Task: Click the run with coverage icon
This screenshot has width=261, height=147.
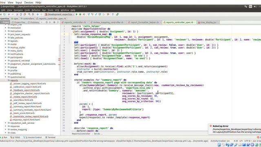Action: click(84, 15)
